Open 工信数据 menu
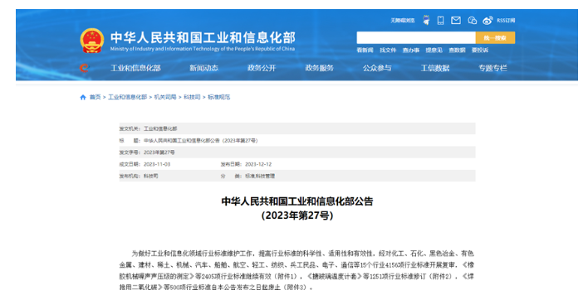The width and height of the screenshot is (588, 300). point(435,68)
